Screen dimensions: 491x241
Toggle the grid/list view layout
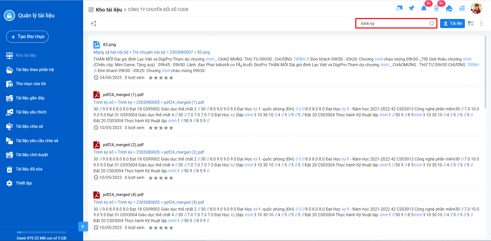pos(471,24)
